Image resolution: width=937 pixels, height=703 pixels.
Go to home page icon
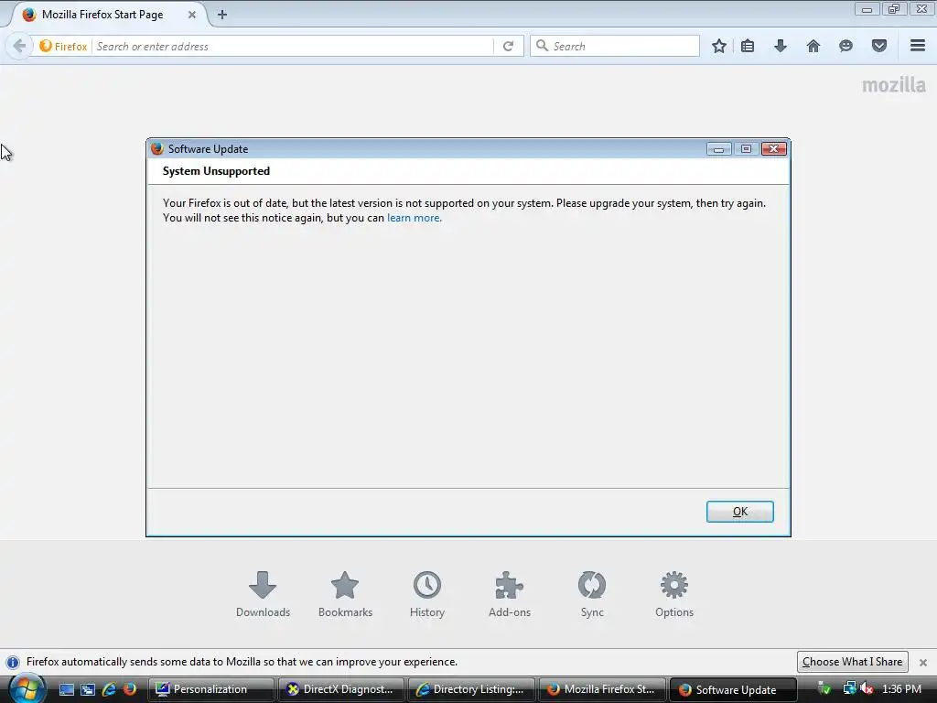click(813, 46)
